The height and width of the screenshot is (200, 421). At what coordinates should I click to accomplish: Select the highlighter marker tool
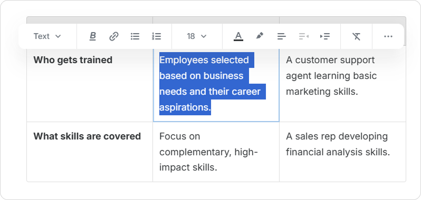pyautogui.click(x=260, y=36)
